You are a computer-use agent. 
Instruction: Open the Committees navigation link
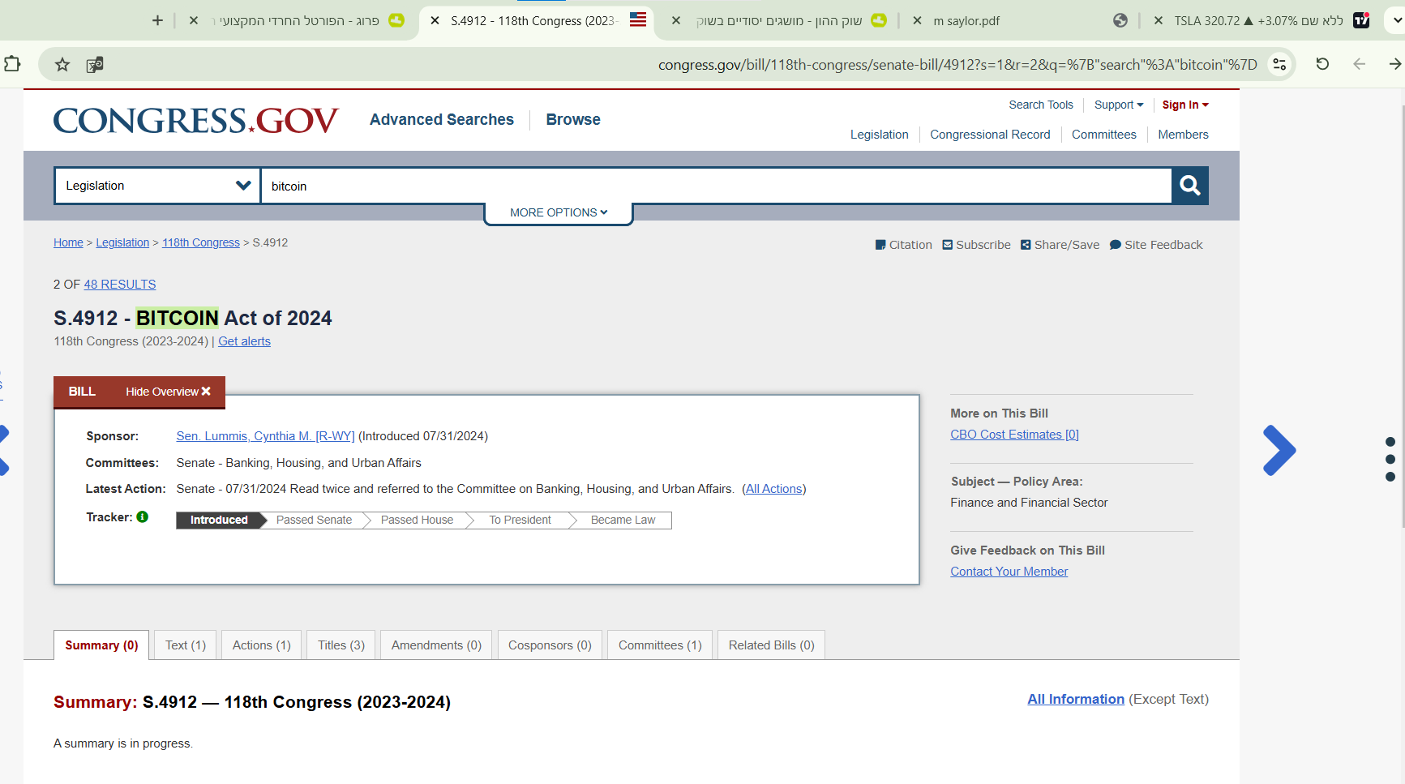point(1103,135)
